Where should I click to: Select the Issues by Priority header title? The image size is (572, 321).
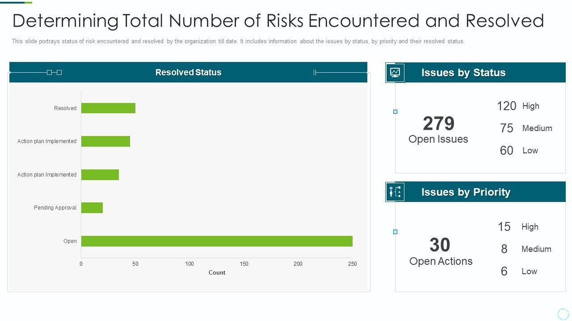pyautogui.click(x=466, y=192)
